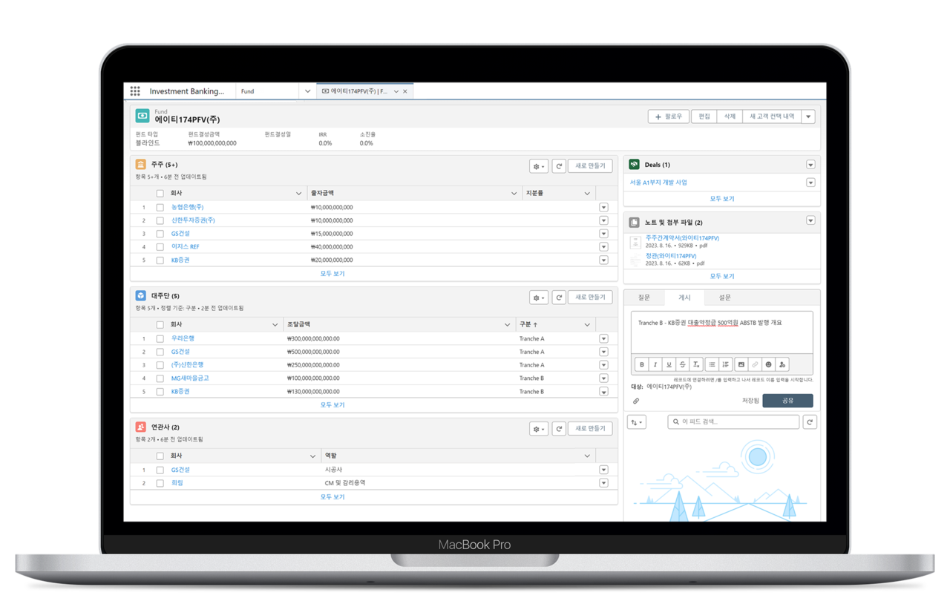950x604 pixels.
Task: Insert image in the post editor
Action: [741, 364]
